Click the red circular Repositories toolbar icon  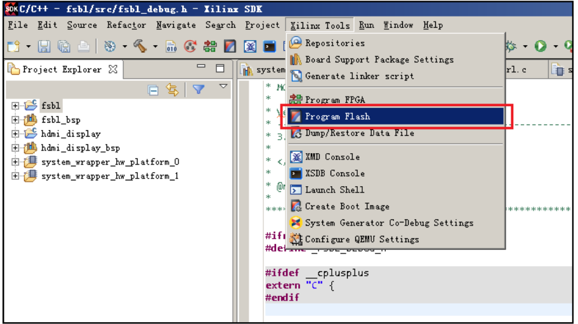tap(190, 46)
